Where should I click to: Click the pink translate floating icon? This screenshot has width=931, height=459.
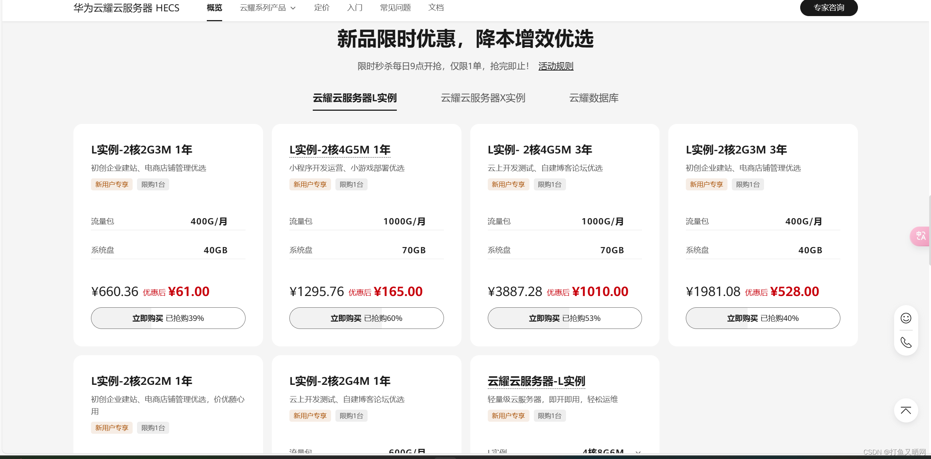click(920, 236)
